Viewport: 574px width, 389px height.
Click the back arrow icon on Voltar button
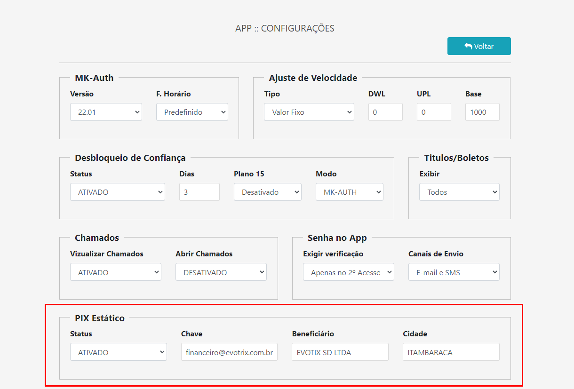tap(467, 46)
